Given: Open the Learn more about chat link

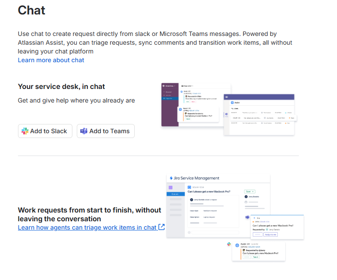Looking at the screenshot, I should click(51, 60).
